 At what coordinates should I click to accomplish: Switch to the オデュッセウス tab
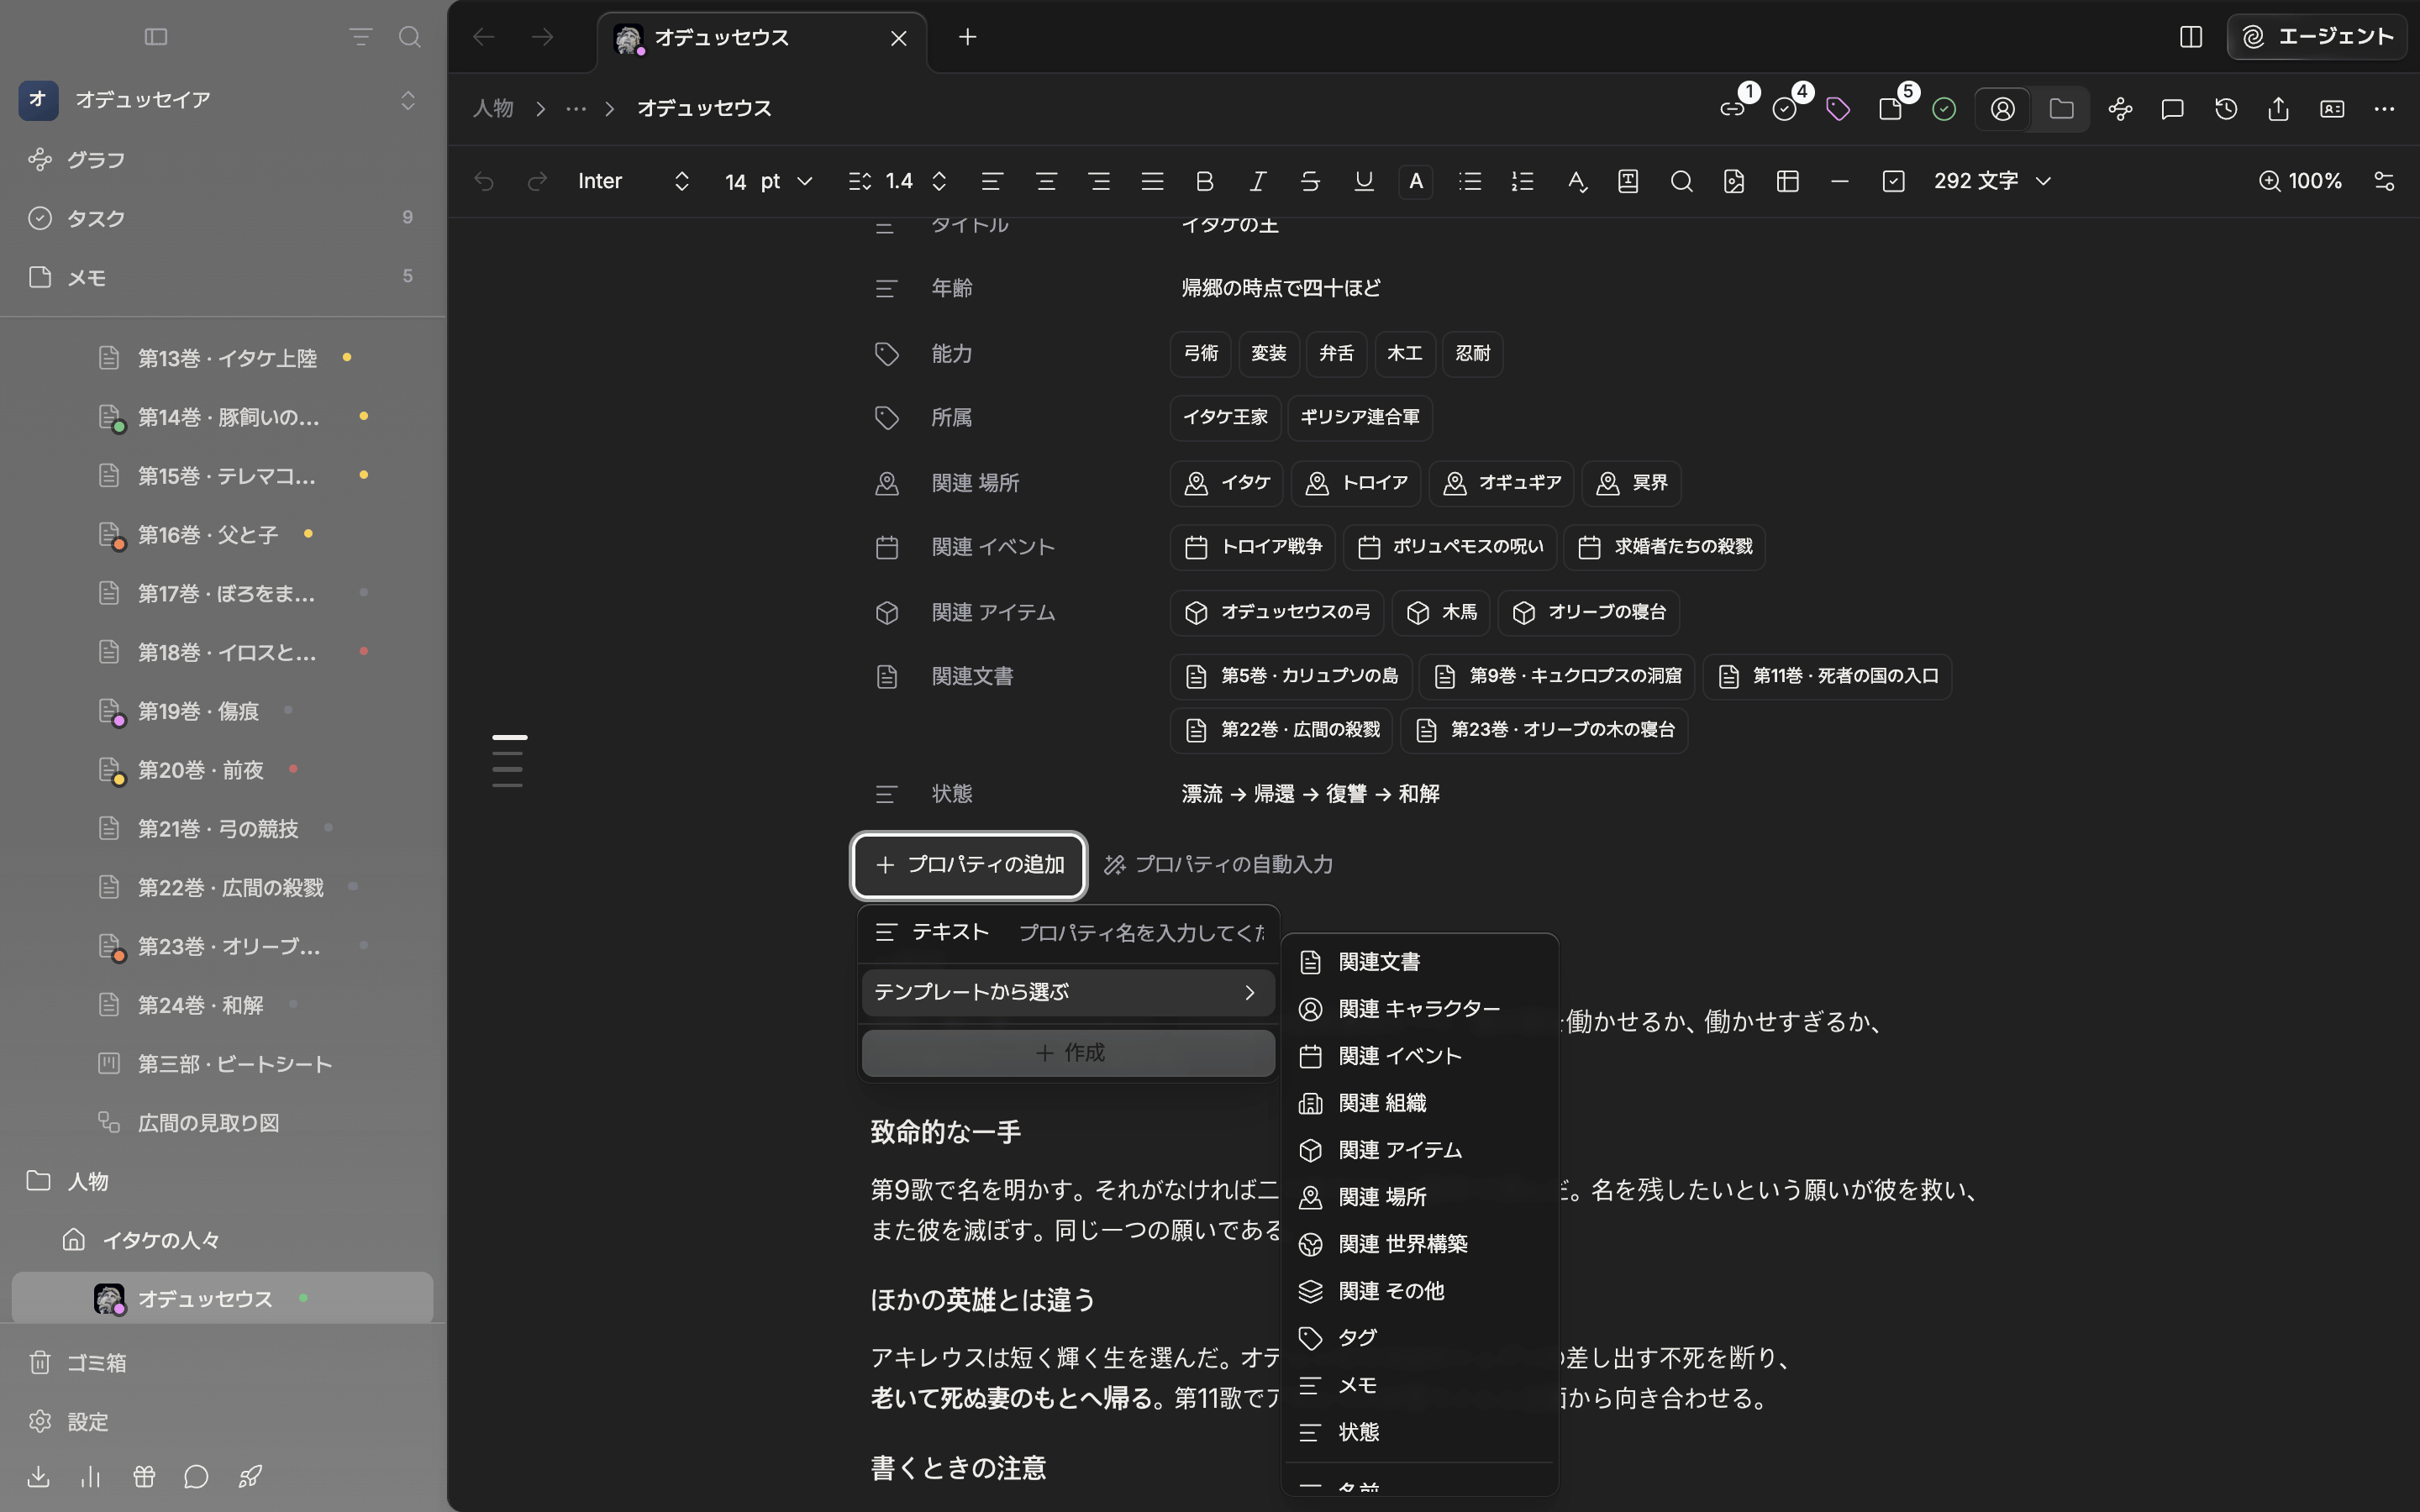tap(762, 38)
